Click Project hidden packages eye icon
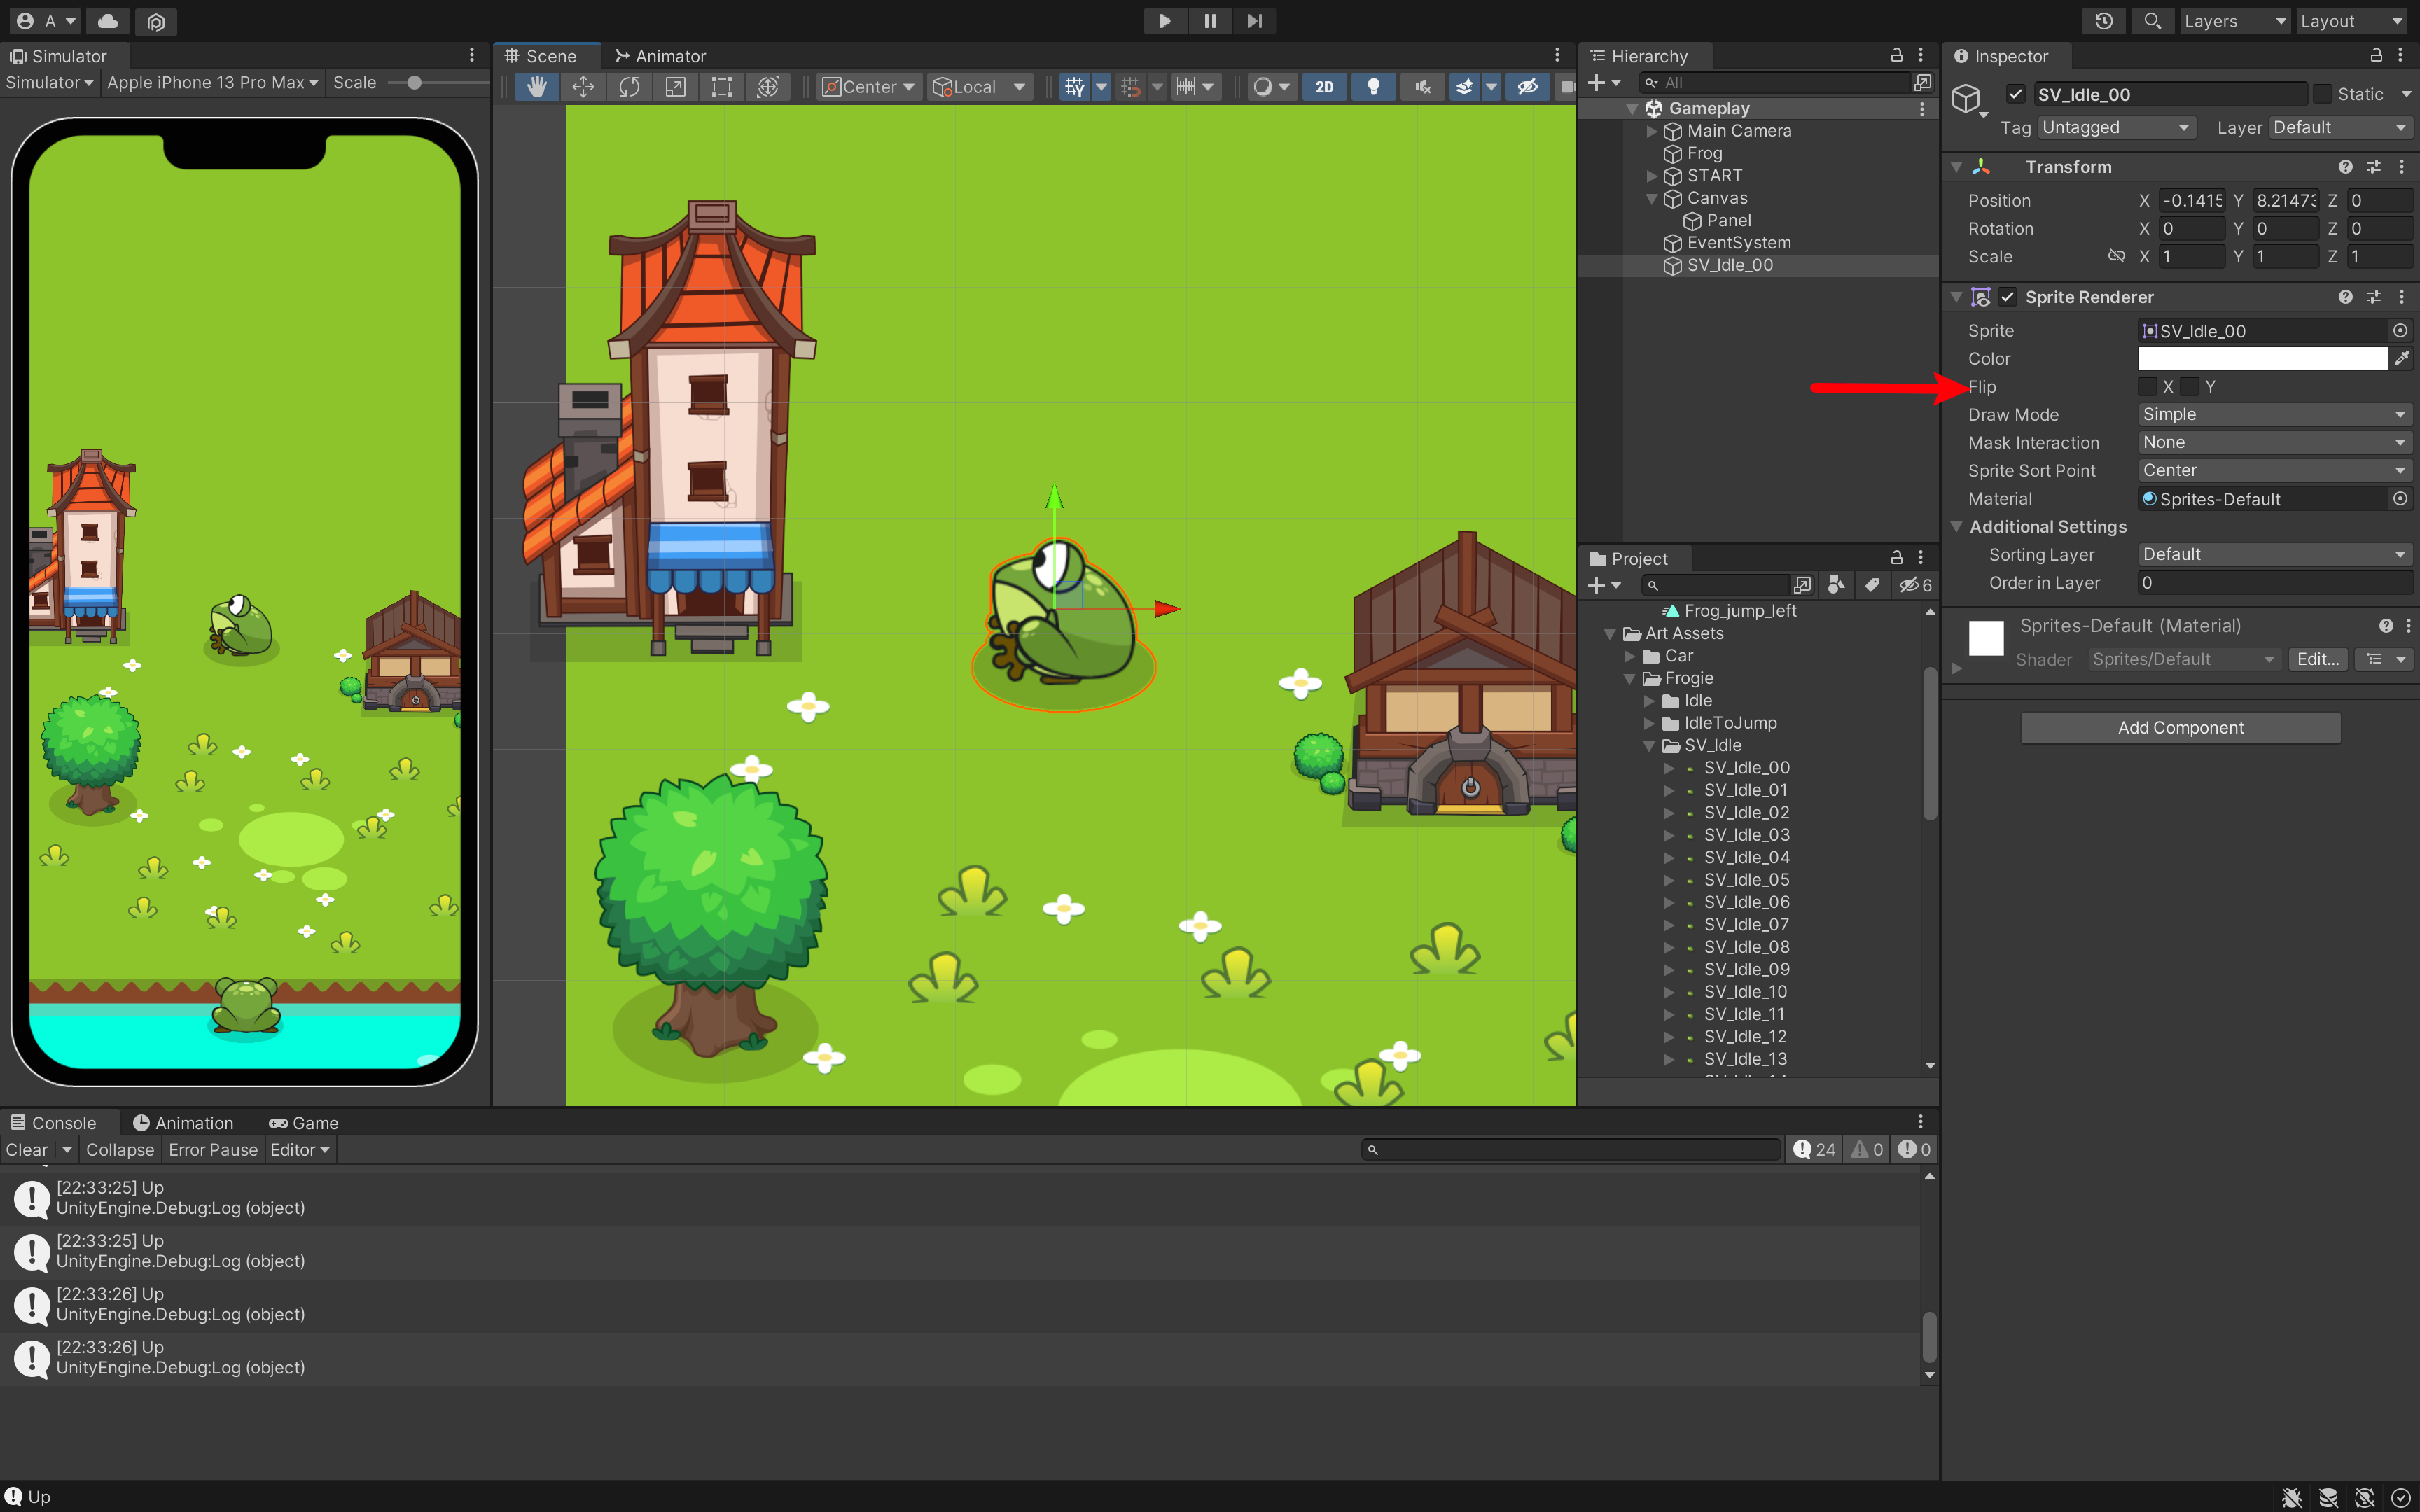 click(x=1914, y=585)
